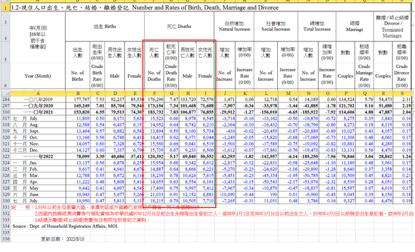Image resolution: width=415 pixels, height=252 pixels.
Task: Select column header N
Action: tap(308, 93)
